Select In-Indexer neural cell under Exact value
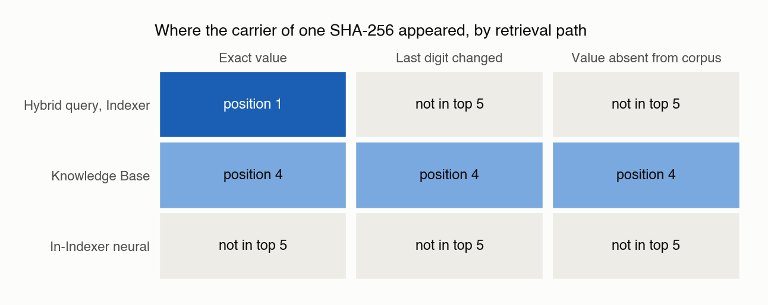Image resolution: width=768 pixels, height=305 pixels. (x=253, y=246)
